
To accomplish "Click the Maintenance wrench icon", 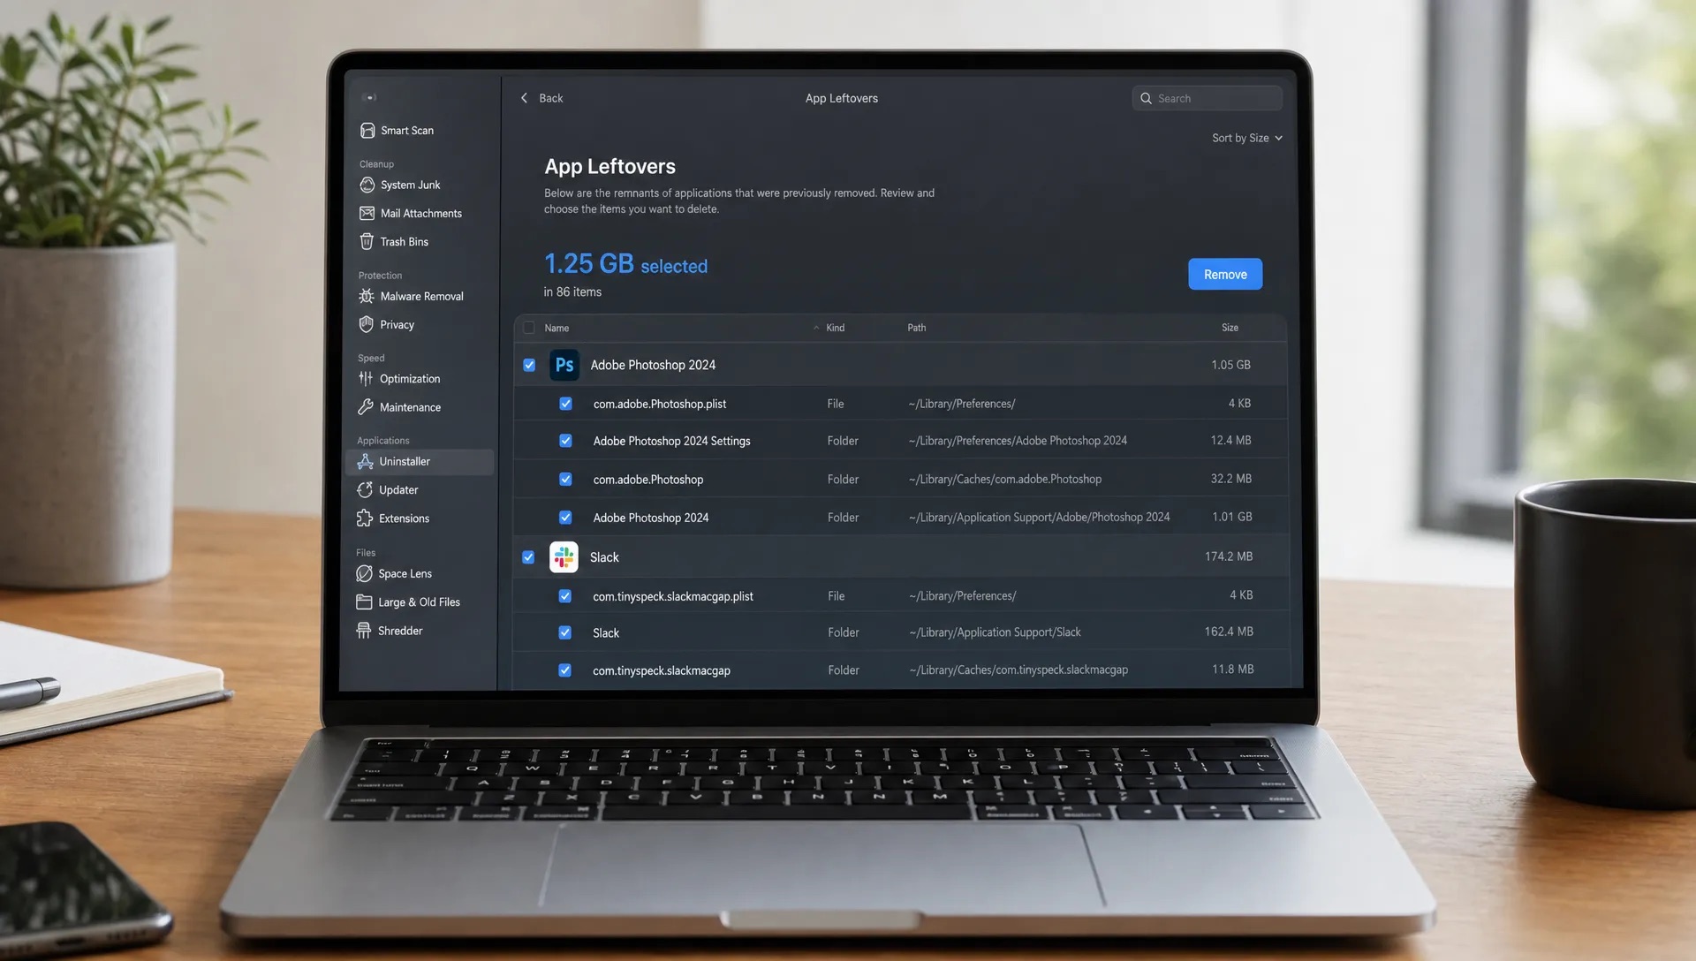I will 366,407.
